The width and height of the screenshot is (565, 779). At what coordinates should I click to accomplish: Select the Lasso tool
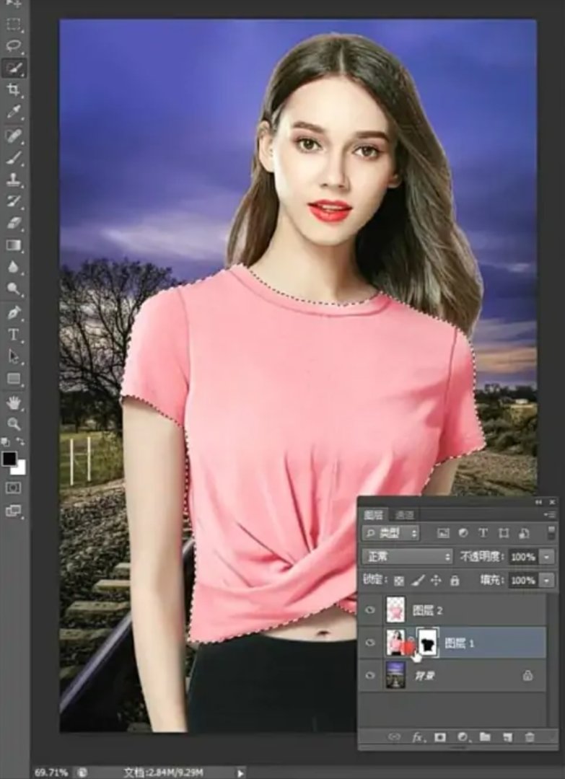click(13, 45)
